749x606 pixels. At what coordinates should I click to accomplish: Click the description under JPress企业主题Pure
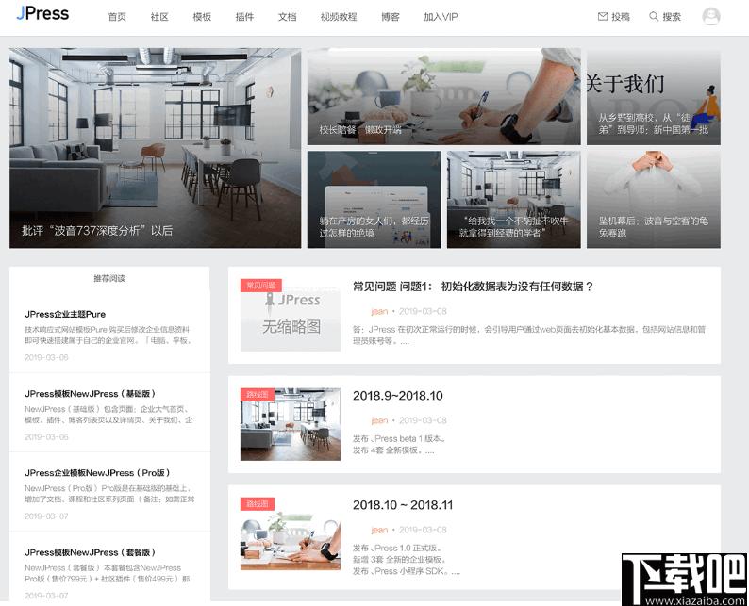click(x=108, y=335)
